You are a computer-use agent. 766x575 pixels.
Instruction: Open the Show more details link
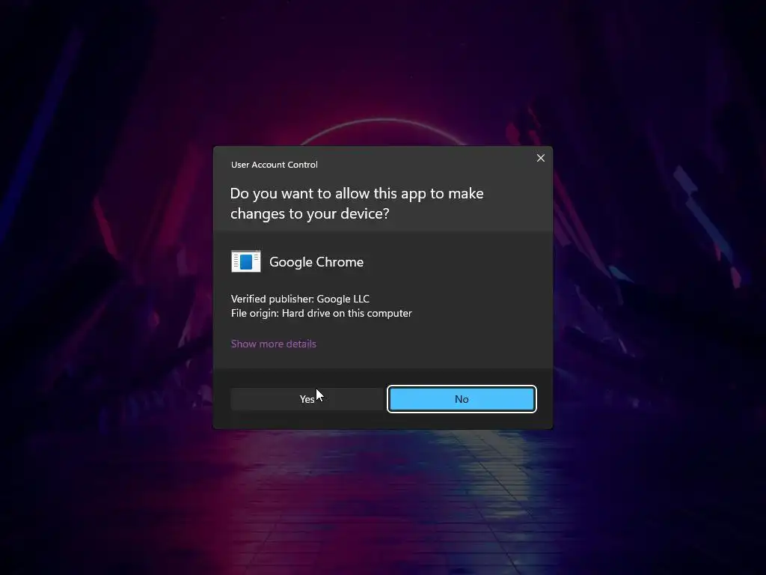point(274,344)
